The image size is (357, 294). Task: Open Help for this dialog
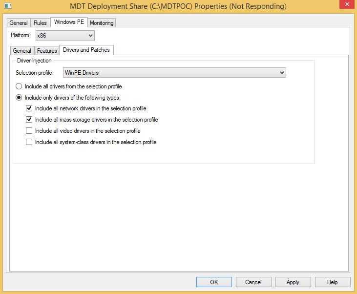(x=333, y=282)
